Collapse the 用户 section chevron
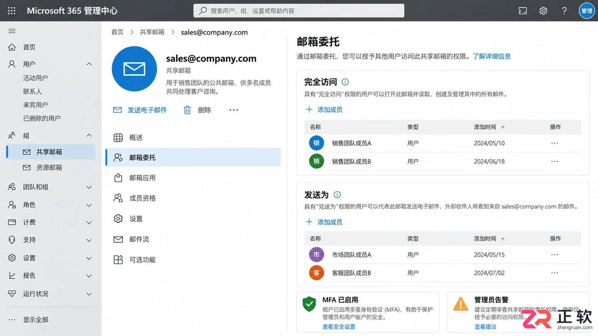 point(89,64)
